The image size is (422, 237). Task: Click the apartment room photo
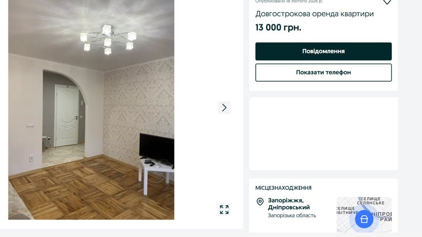(91, 110)
